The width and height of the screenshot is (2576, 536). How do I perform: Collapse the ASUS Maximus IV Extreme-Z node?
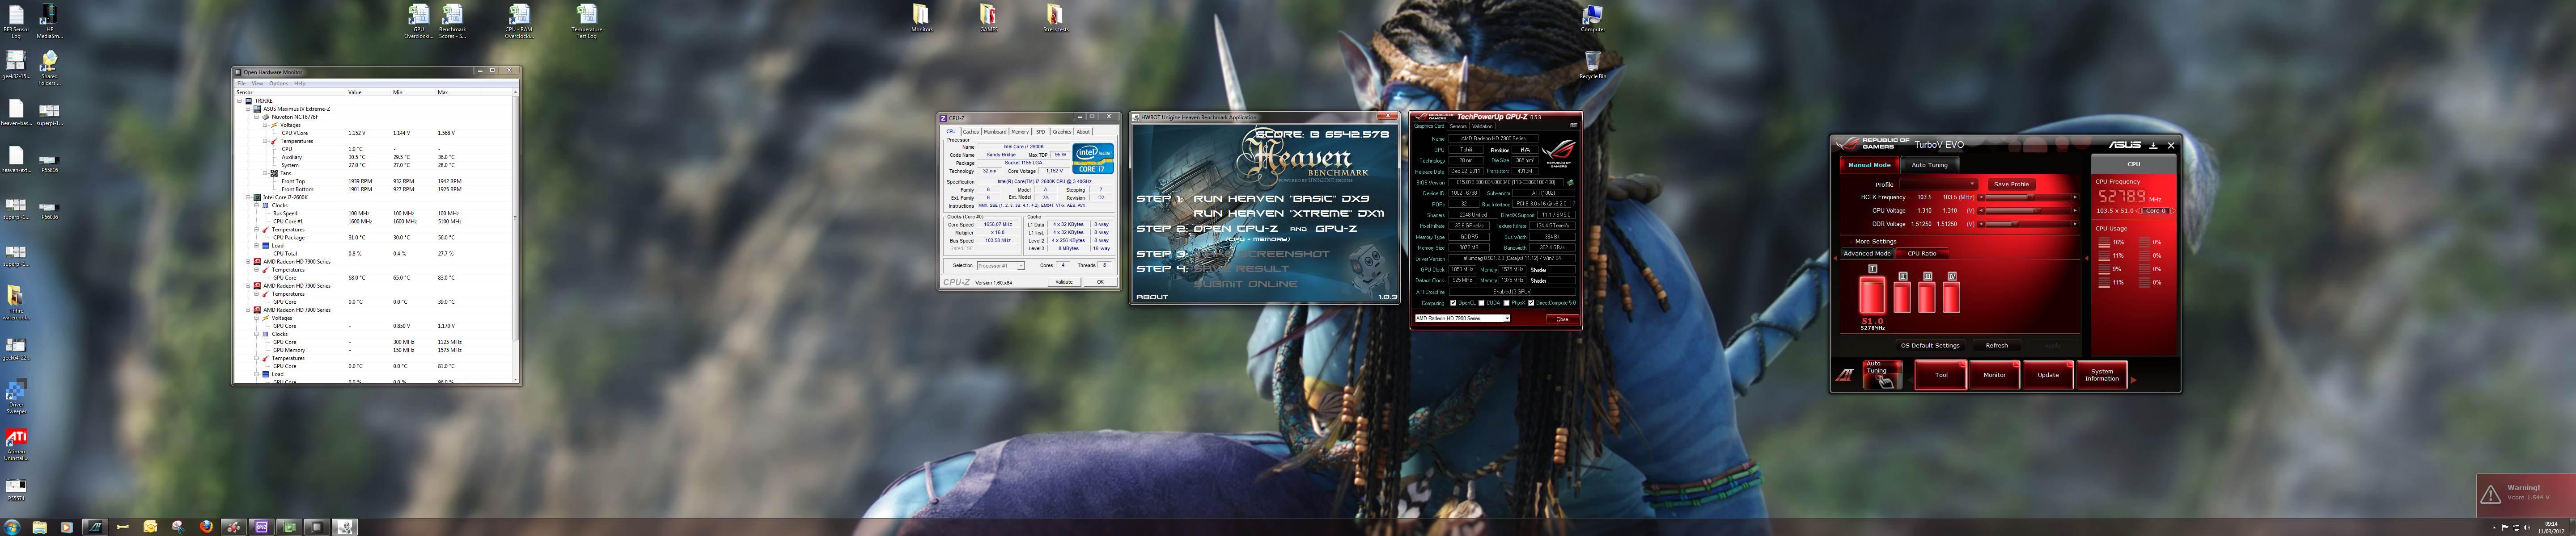point(248,109)
